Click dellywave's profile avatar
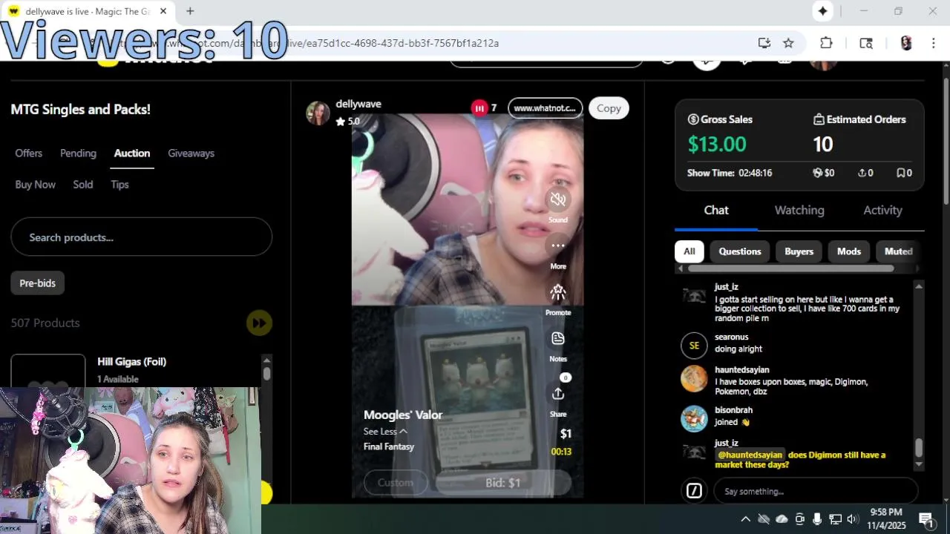 pyautogui.click(x=318, y=113)
